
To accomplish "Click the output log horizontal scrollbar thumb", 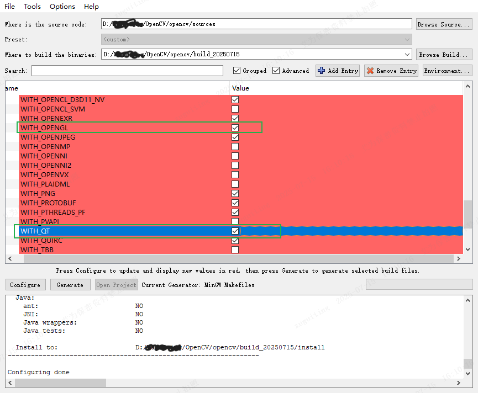I will [60, 383].
